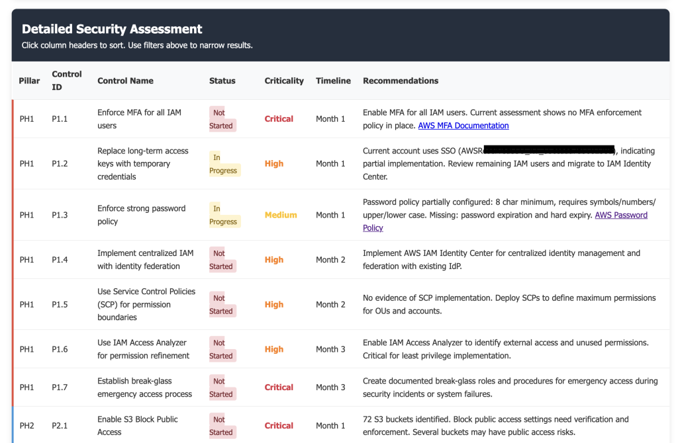Click Critical label in P1.7 row
The height and width of the screenshot is (443, 678).
(x=278, y=387)
